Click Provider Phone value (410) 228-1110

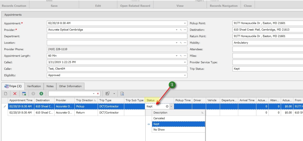[117, 49]
